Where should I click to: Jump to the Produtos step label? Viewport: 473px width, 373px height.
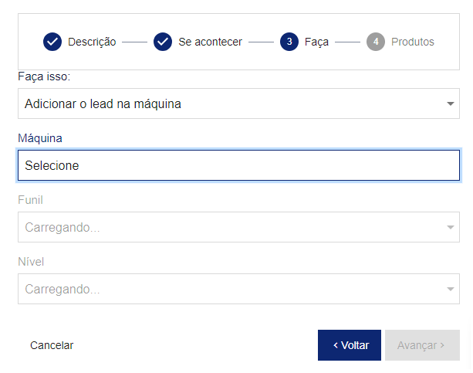click(x=413, y=42)
